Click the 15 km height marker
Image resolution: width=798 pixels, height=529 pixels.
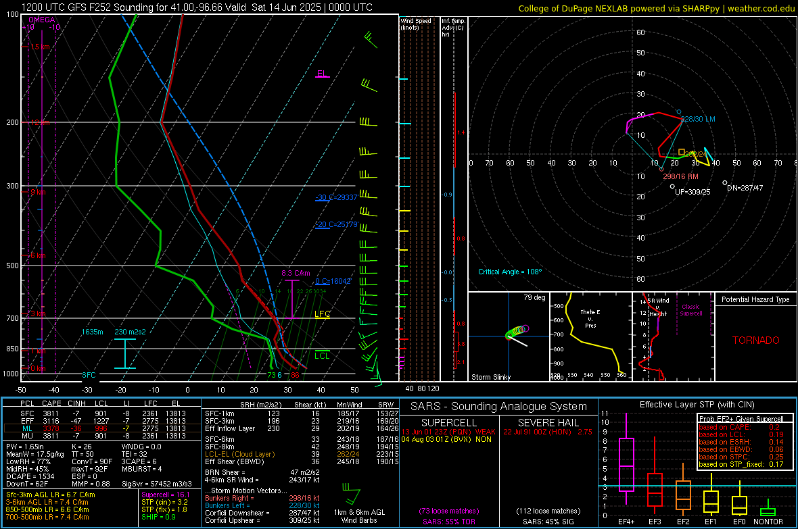(40, 47)
